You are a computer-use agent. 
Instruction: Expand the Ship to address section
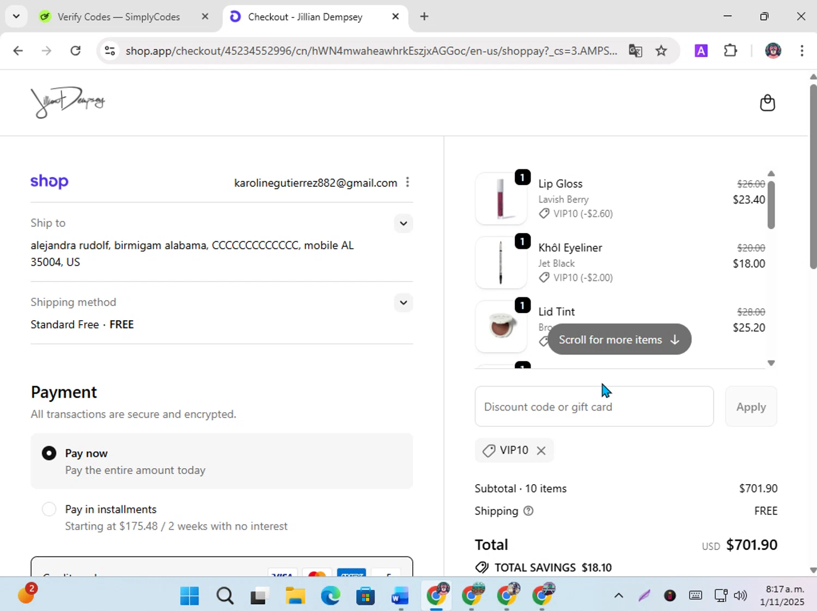tap(403, 223)
